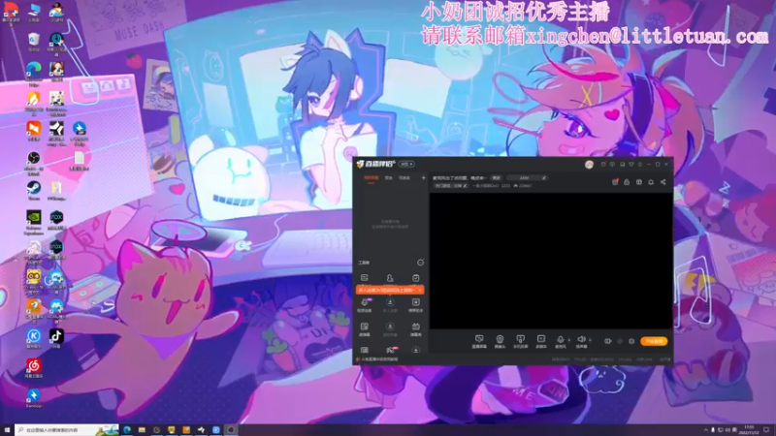Open the Steam desktop icon
The image size is (776, 436).
click(x=34, y=189)
